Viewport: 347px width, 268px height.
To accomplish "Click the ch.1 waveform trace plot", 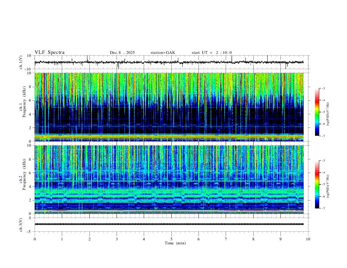I will 169,62.
